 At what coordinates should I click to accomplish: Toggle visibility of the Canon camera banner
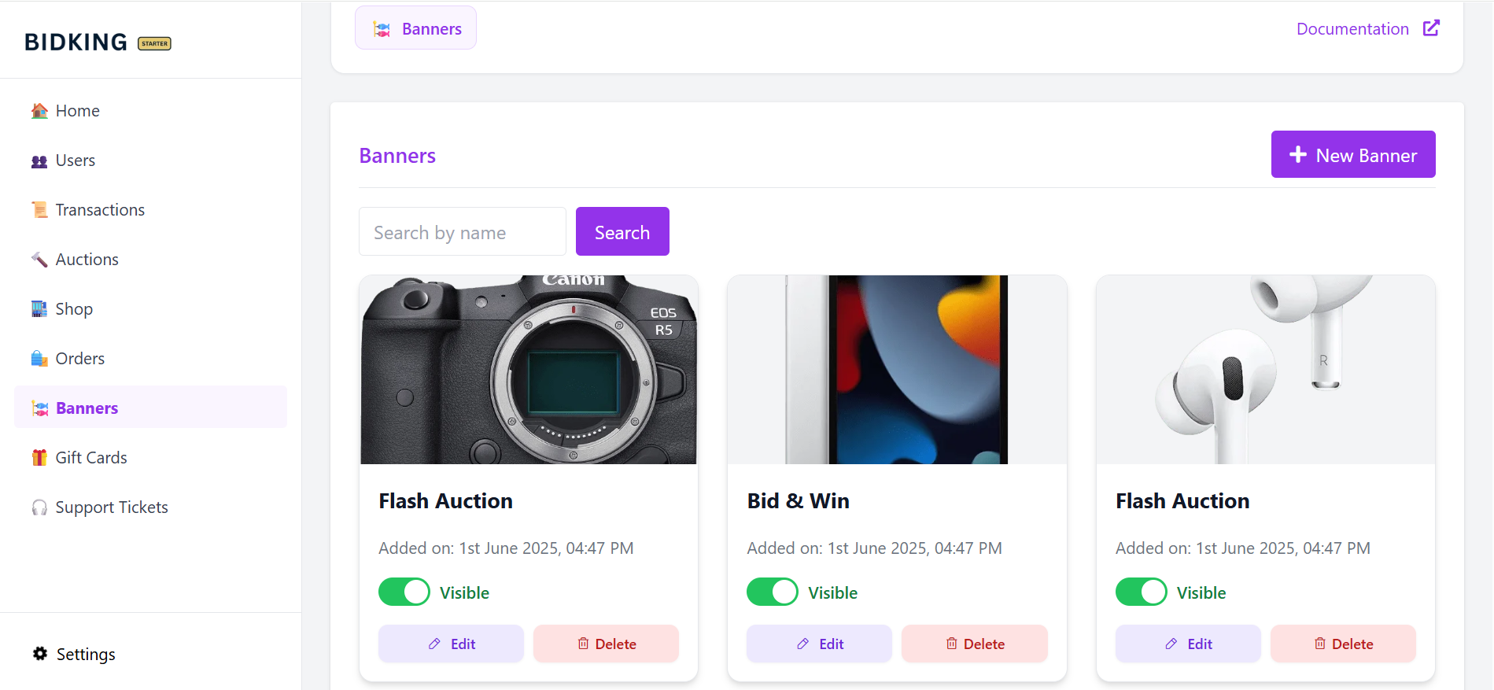(404, 592)
